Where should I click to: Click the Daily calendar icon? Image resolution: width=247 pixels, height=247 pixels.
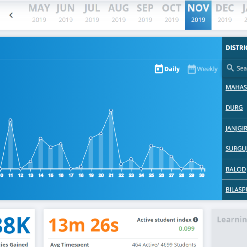[x=159, y=69]
